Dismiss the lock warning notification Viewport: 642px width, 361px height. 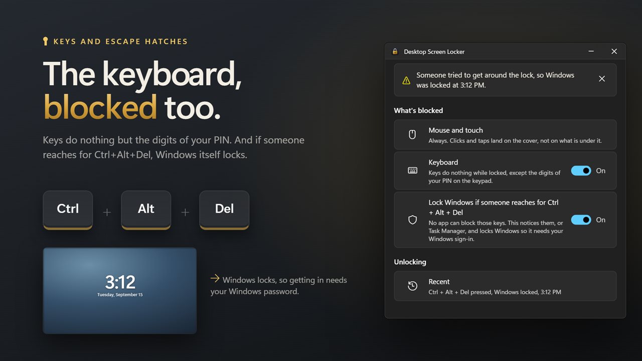602,79
